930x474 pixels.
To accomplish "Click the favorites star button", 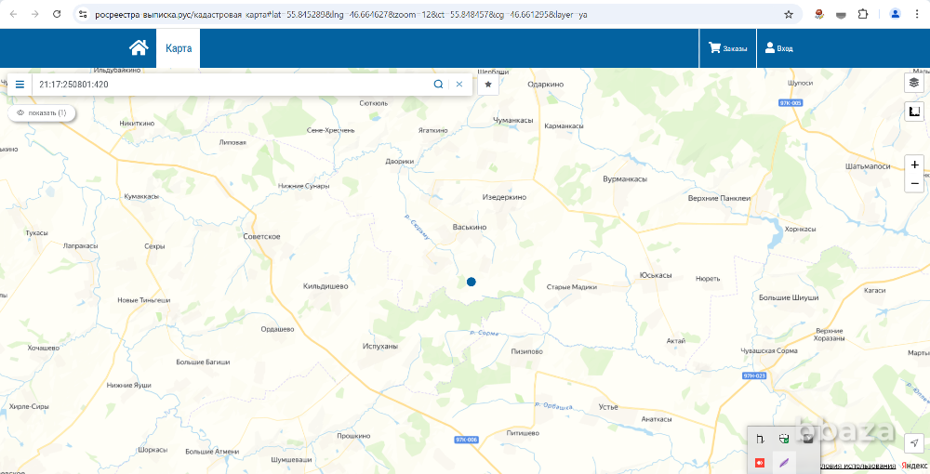I will 488,85.
